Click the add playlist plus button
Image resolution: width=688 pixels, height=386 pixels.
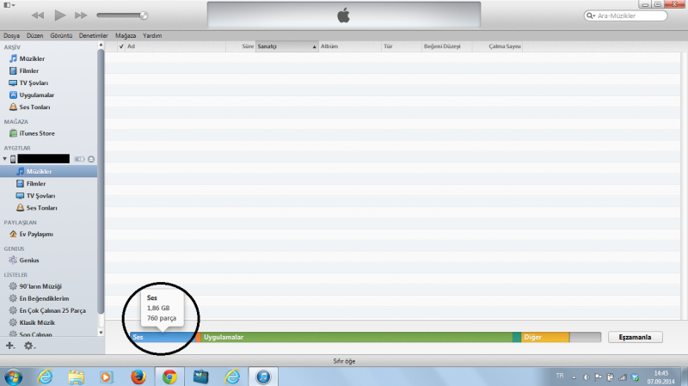[x=9, y=346]
